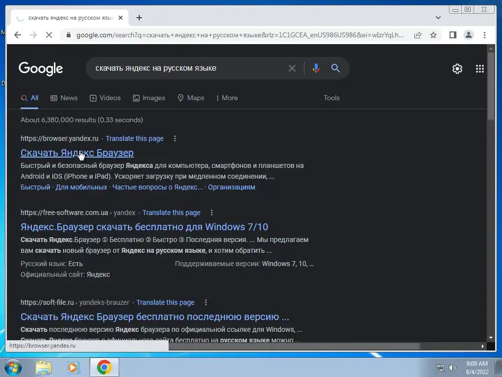Expand the More search categories
The height and width of the screenshot is (377, 502).
click(226, 98)
